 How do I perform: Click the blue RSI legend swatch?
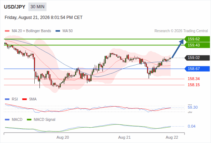7,99
